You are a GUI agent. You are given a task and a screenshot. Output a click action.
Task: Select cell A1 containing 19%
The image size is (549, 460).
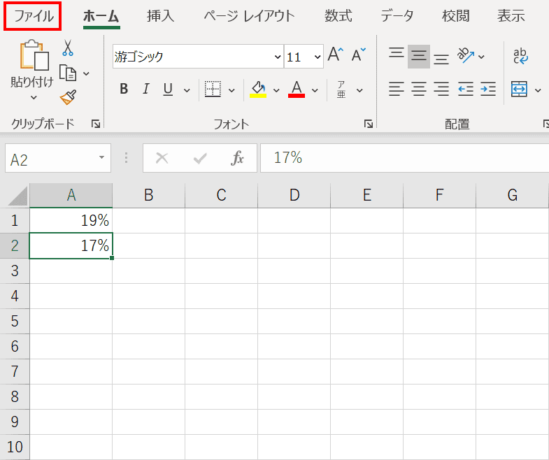pos(71,220)
